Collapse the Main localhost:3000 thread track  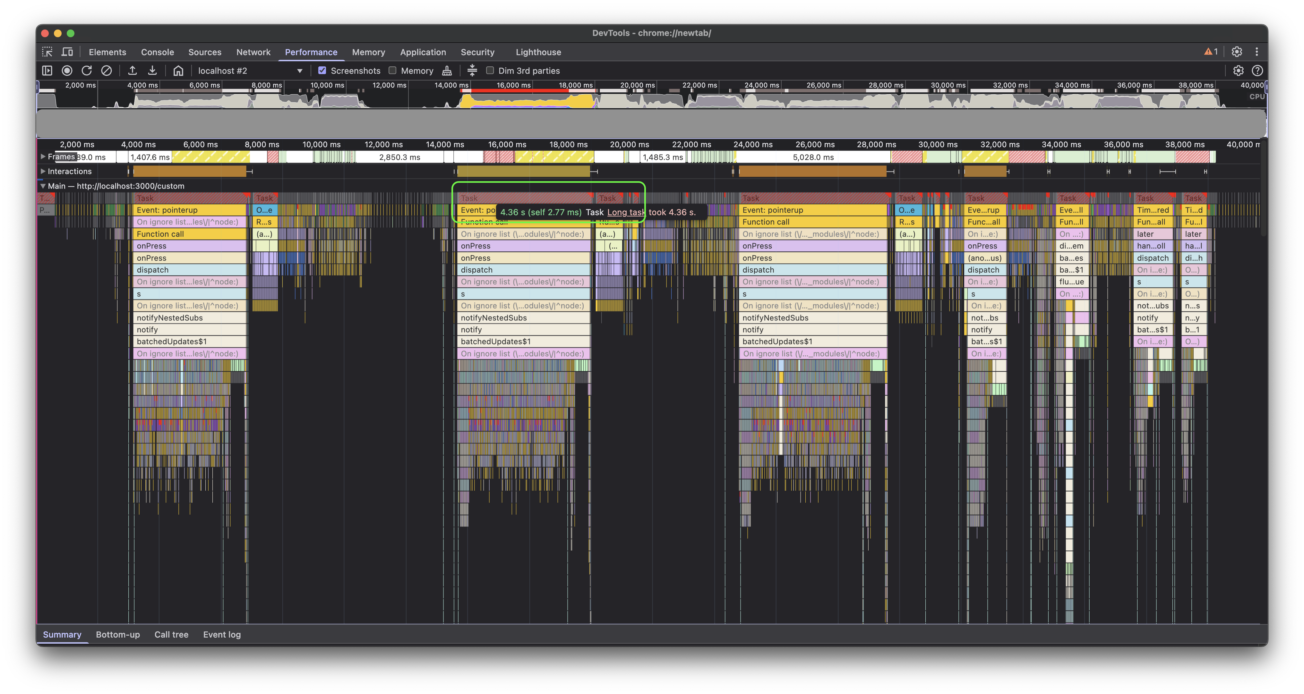click(43, 186)
